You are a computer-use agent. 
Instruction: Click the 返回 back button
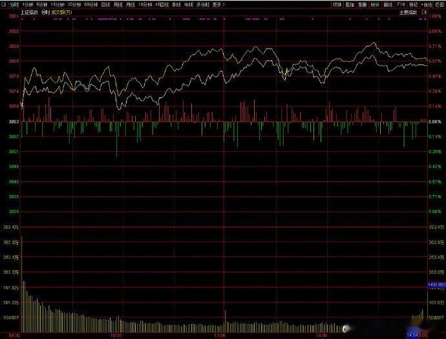click(x=440, y=5)
